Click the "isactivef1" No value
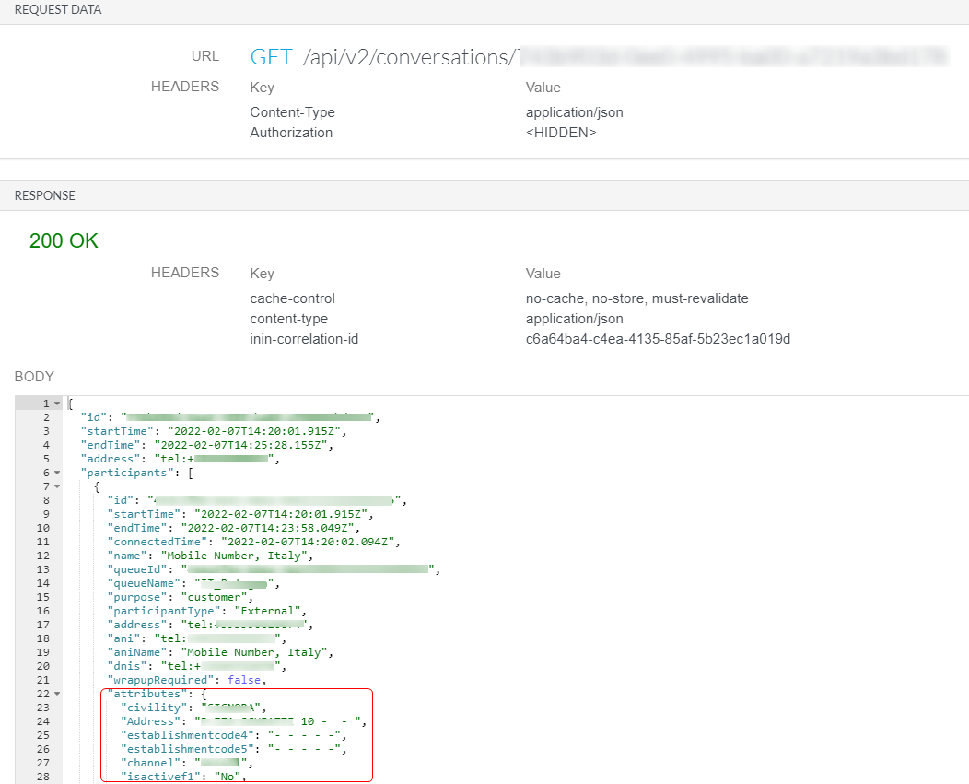969x784 pixels. [228, 777]
